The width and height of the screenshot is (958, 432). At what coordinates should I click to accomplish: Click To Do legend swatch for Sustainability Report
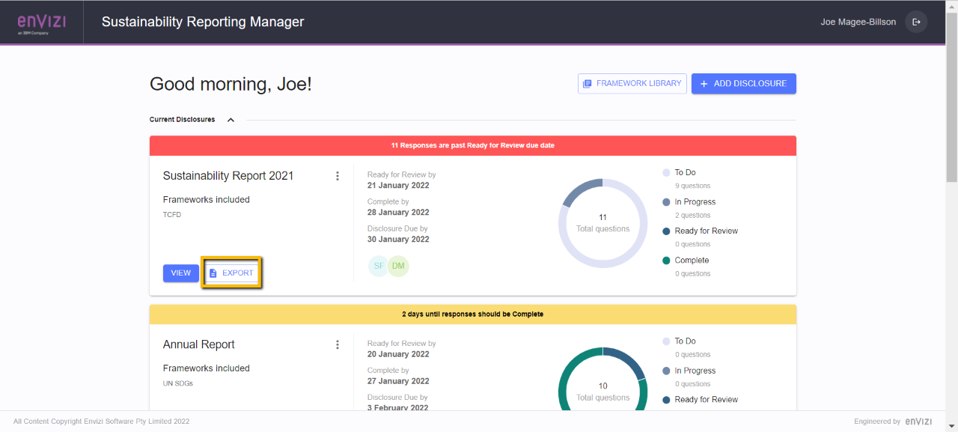click(667, 173)
